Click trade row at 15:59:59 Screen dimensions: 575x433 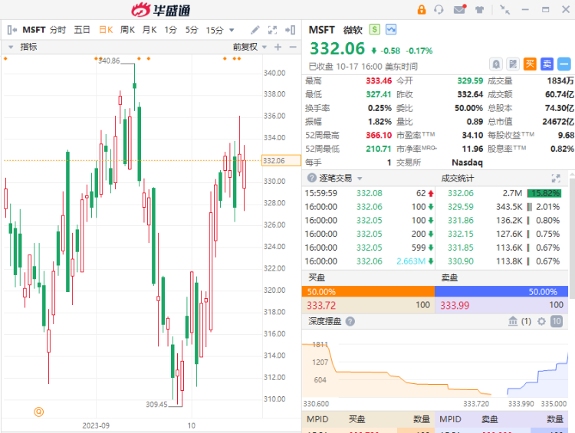pos(370,193)
